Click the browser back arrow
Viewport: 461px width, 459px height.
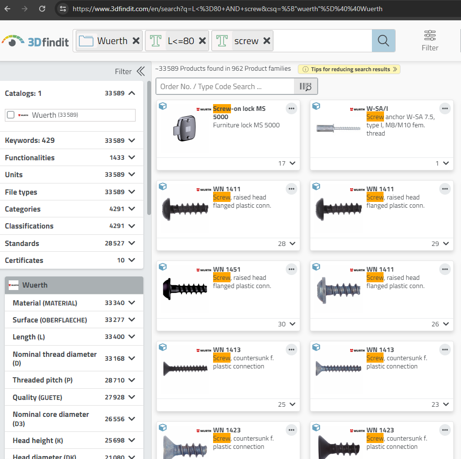pyautogui.click(x=7, y=8)
